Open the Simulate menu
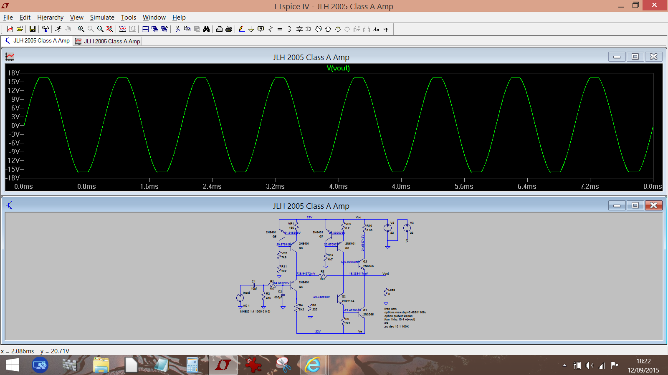This screenshot has height=375, width=668. pyautogui.click(x=102, y=17)
